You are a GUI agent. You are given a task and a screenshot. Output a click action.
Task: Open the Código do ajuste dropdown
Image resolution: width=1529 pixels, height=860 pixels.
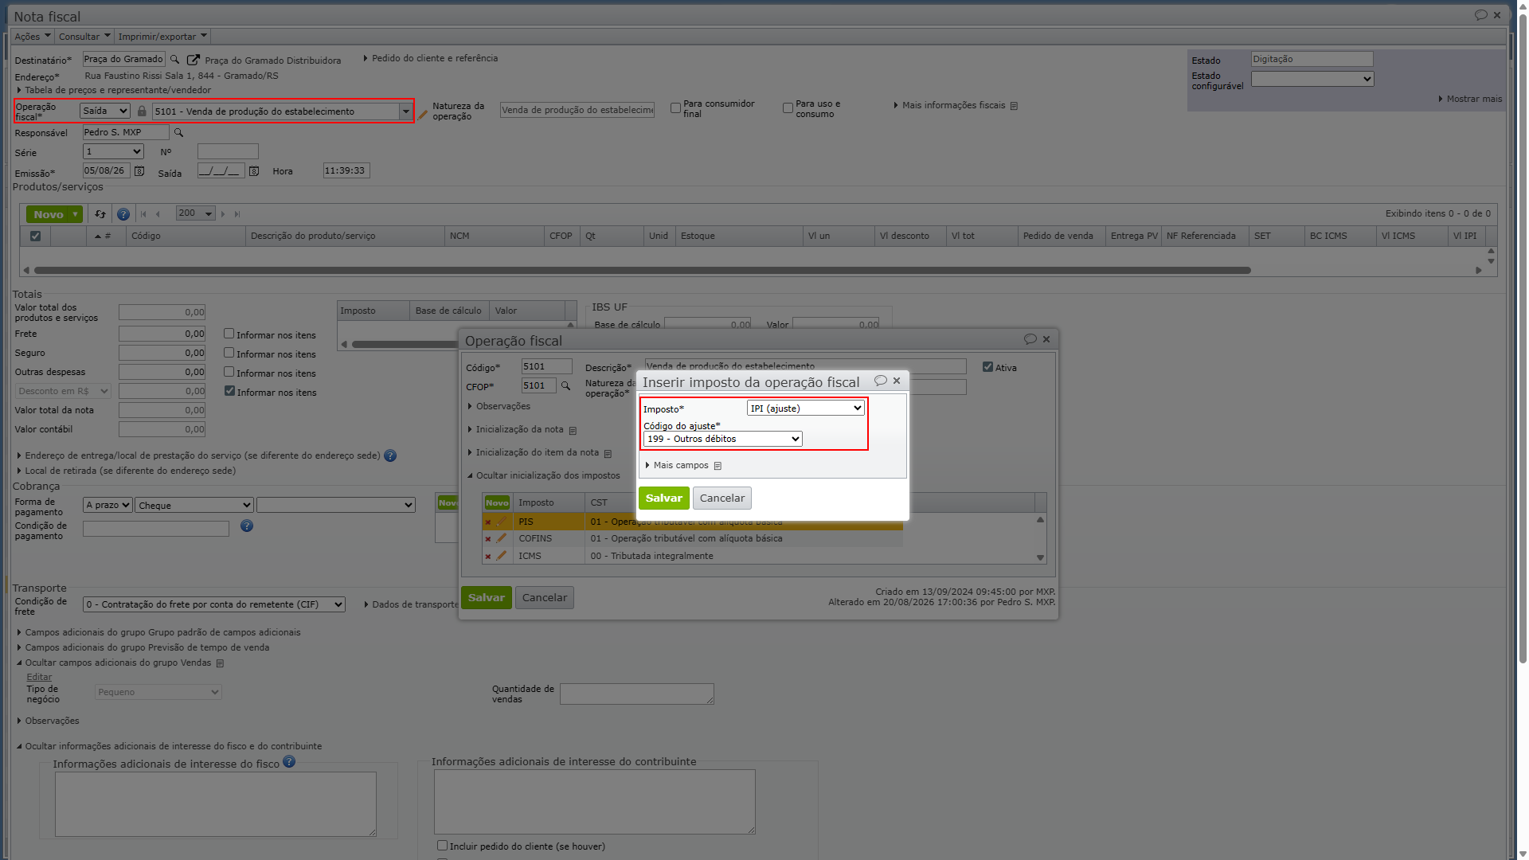click(x=722, y=439)
